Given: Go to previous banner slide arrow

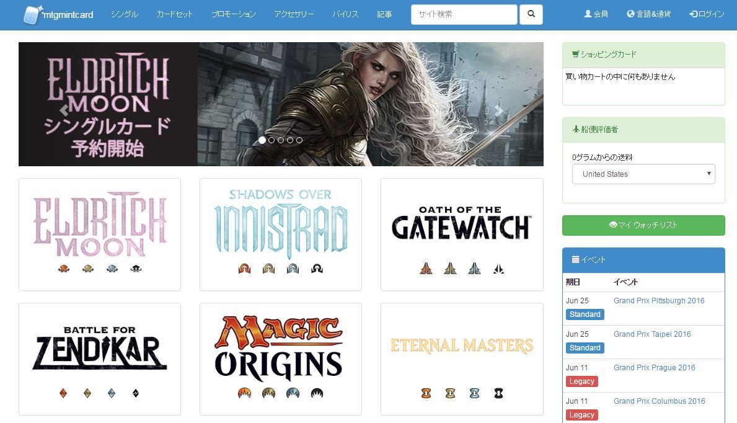Looking at the screenshot, I should click(x=64, y=110).
